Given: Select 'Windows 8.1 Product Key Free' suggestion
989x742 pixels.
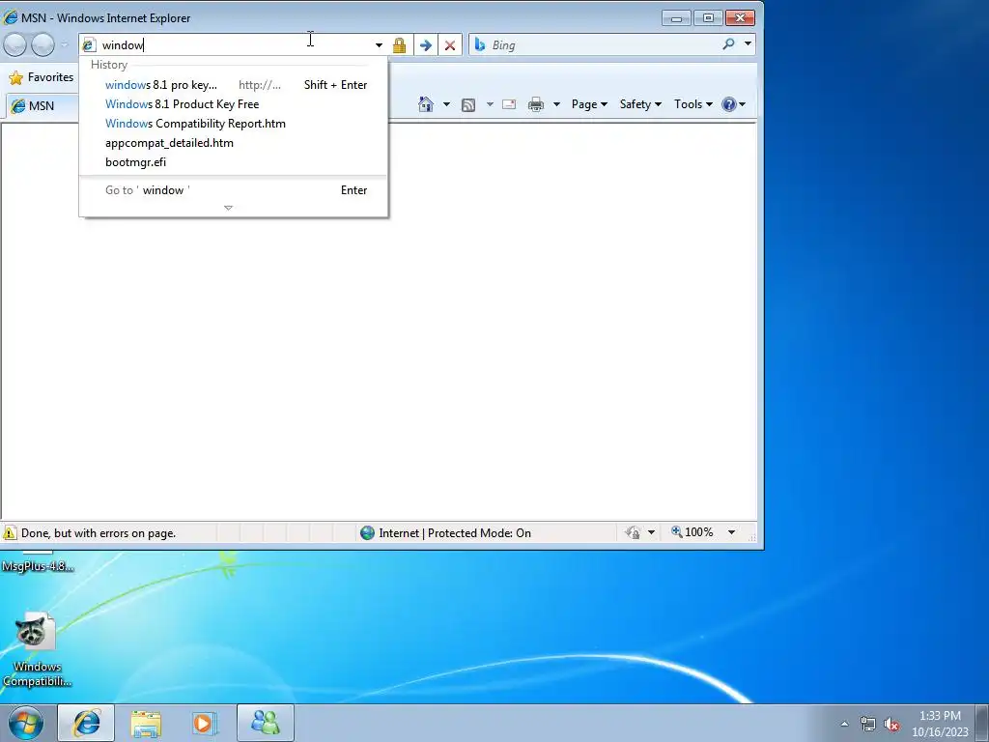Looking at the screenshot, I should (x=234, y=104).
